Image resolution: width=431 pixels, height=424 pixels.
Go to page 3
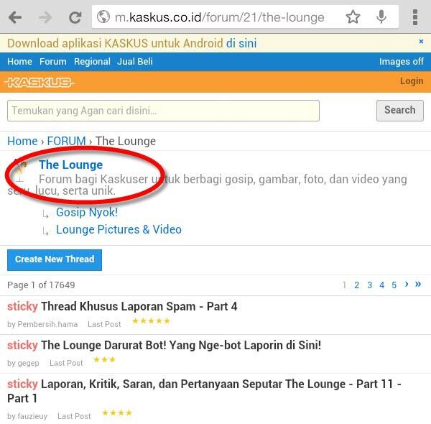[369, 285]
